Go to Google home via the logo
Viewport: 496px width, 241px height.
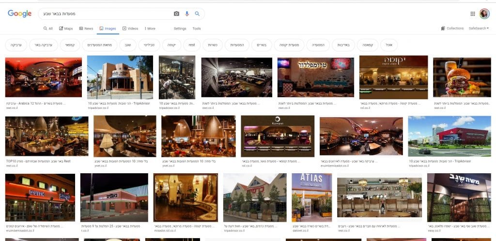19,14
